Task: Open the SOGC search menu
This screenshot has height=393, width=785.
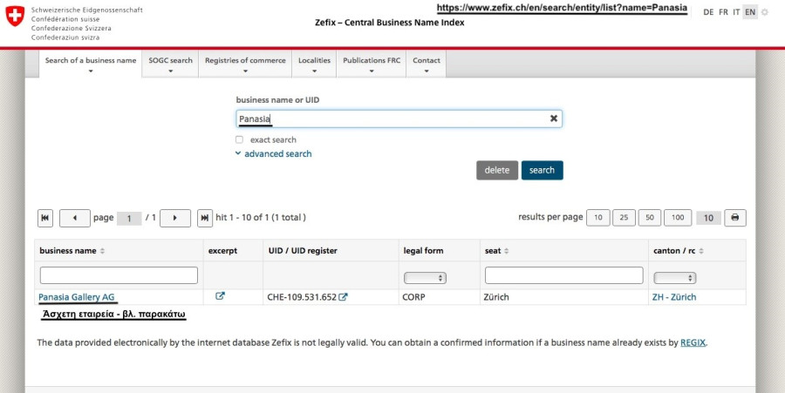Action: tap(170, 64)
